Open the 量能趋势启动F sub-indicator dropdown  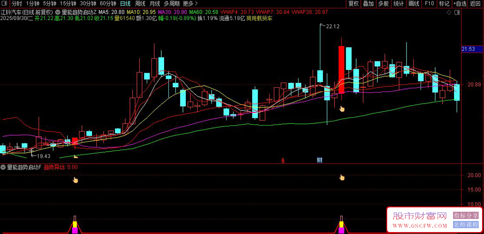pos(4,167)
